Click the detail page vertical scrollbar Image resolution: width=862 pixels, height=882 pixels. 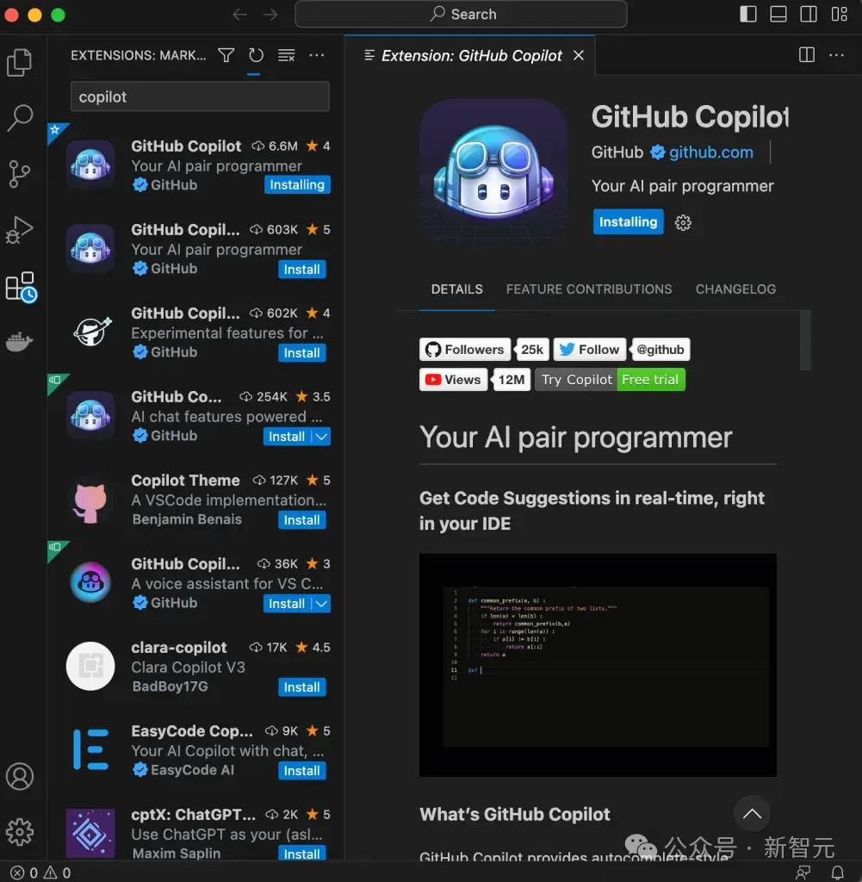click(x=805, y=340)
